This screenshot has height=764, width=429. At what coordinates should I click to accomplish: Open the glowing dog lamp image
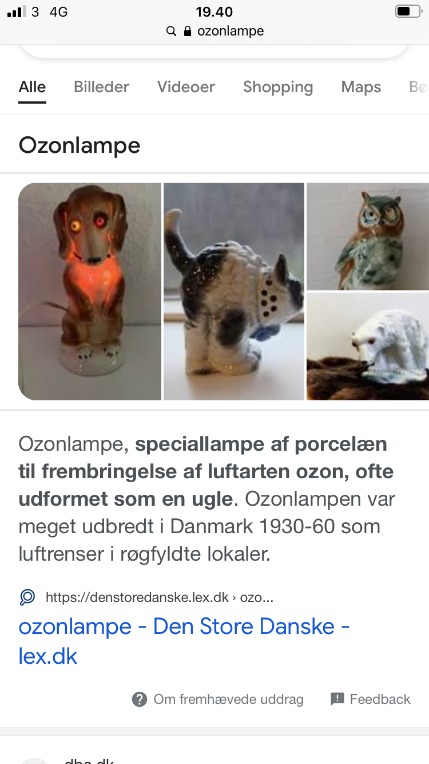pos(90,291)
